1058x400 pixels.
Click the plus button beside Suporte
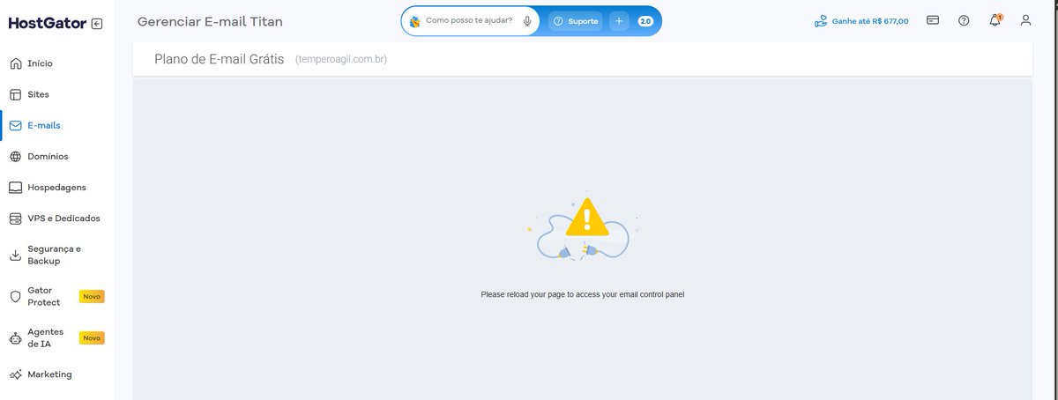(619, 21)
